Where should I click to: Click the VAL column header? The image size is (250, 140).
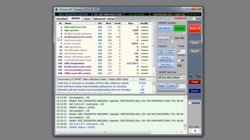pos(100,23)
